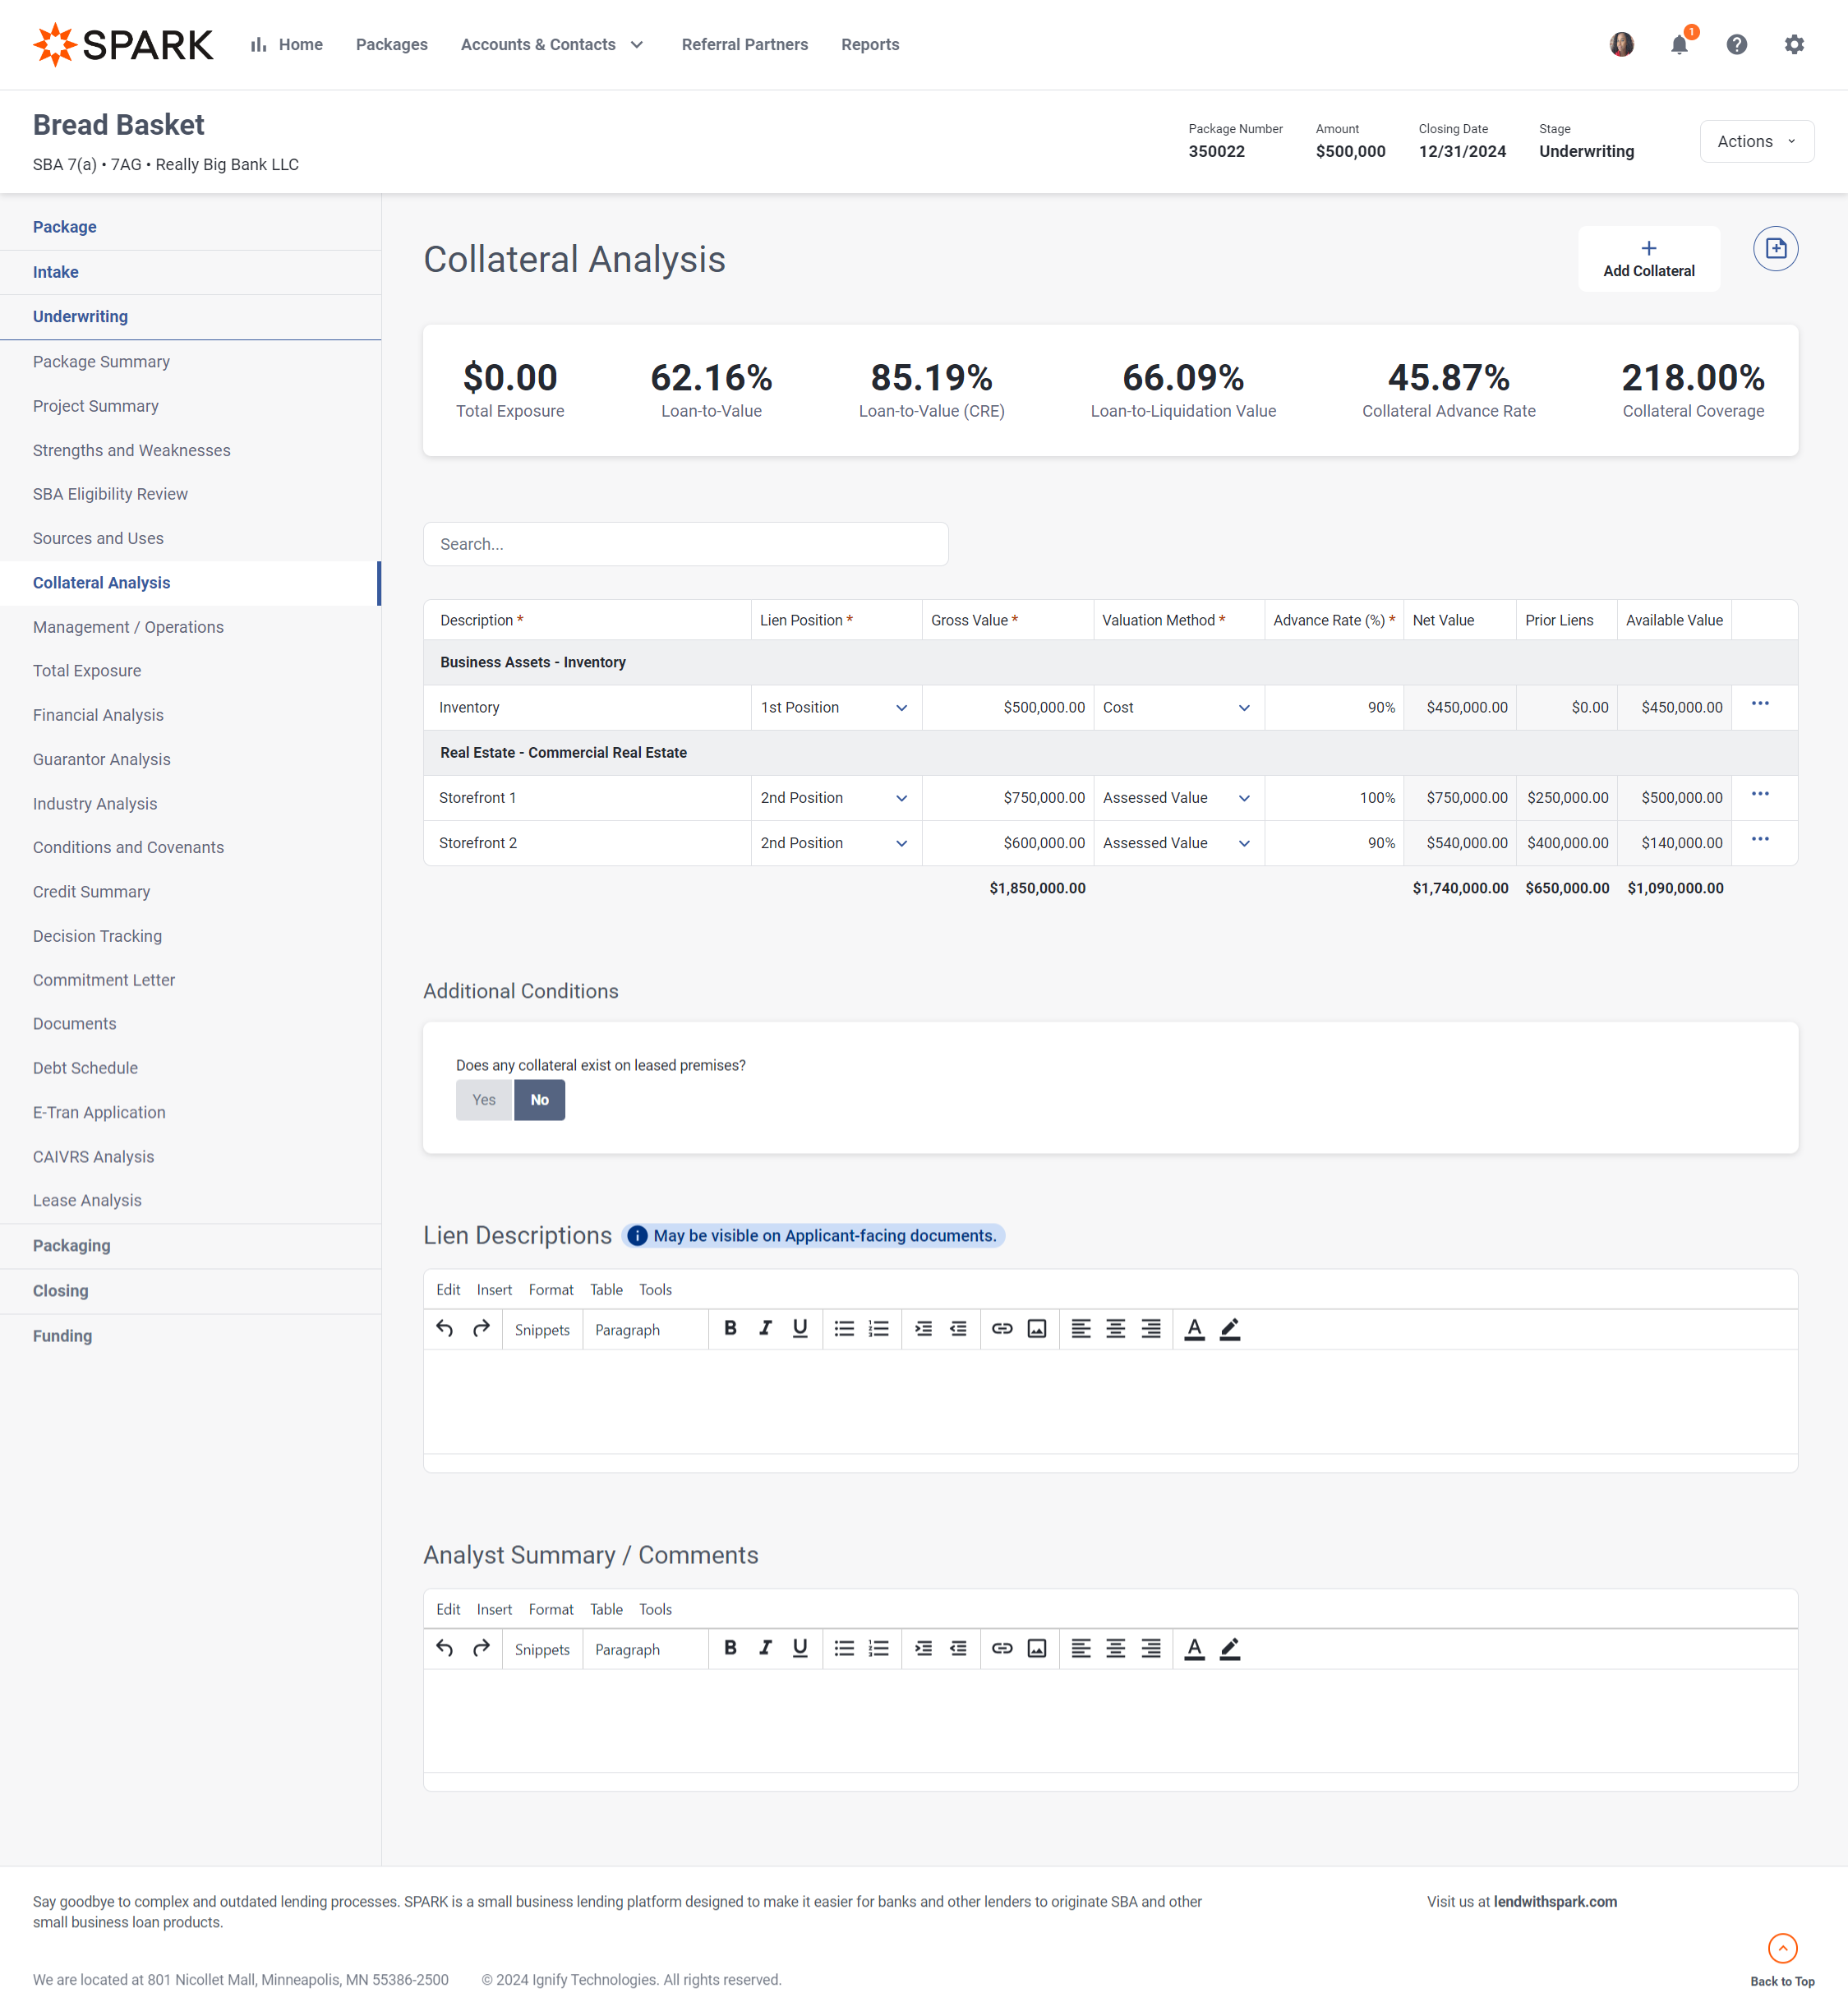Open Financial Analysis section
The width and height of the screenshot is (1848, 2016).
pyautogui.click(x=98, y=716)
